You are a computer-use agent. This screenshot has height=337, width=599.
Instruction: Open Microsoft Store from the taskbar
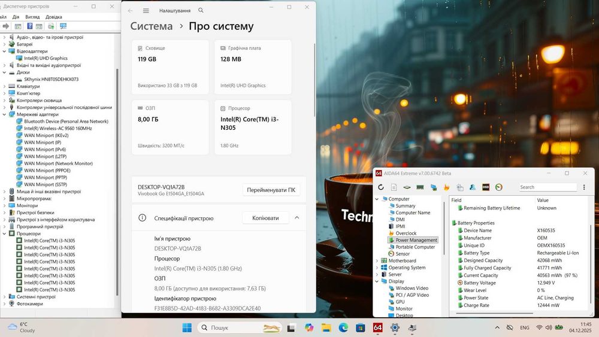[360, 327]
